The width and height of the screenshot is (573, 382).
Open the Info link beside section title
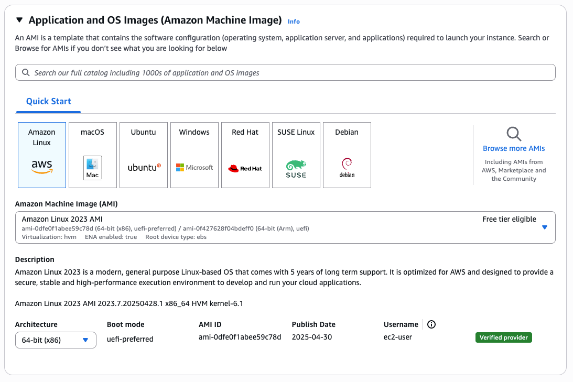click(x=294, y=21)
